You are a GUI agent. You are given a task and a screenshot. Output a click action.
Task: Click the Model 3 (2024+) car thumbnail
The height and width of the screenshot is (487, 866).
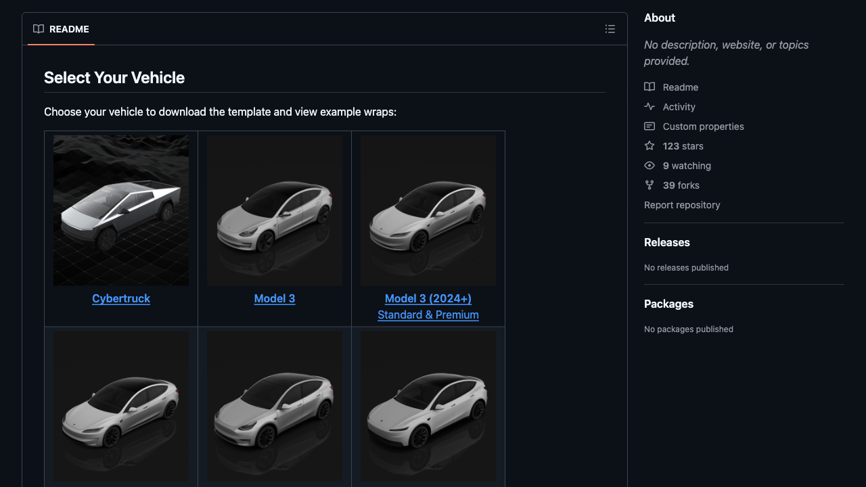click(428, 210)
